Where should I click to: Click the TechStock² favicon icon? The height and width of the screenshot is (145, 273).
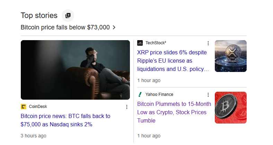pyautogui.click(x=140, y=43)
